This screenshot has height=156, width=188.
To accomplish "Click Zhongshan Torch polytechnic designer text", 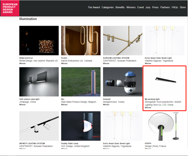I will 163,103.
